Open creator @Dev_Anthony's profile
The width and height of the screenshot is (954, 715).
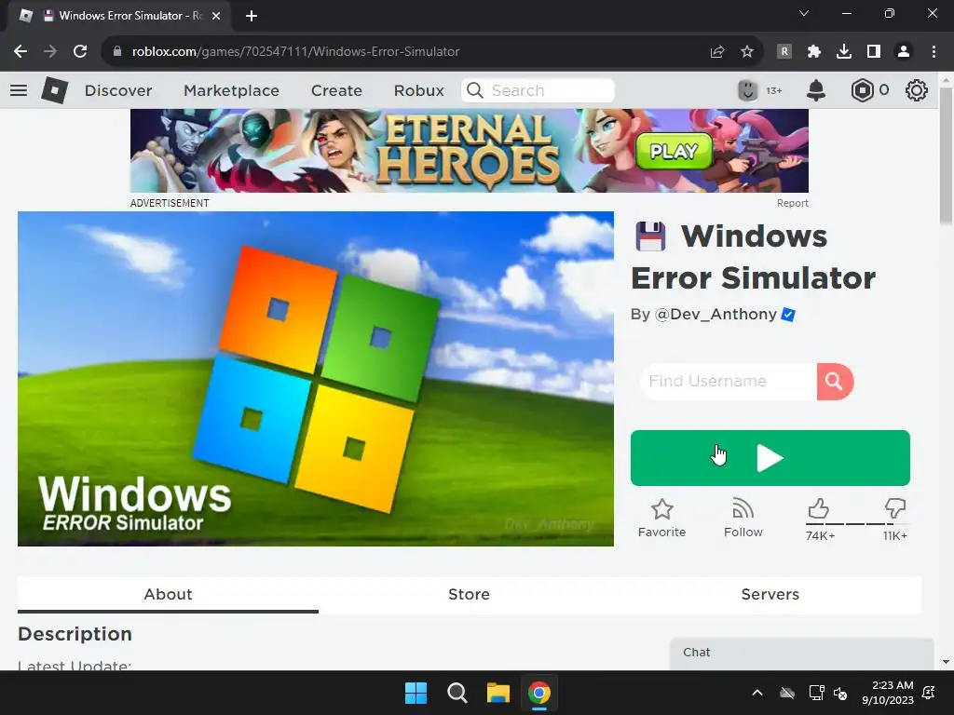715,315
